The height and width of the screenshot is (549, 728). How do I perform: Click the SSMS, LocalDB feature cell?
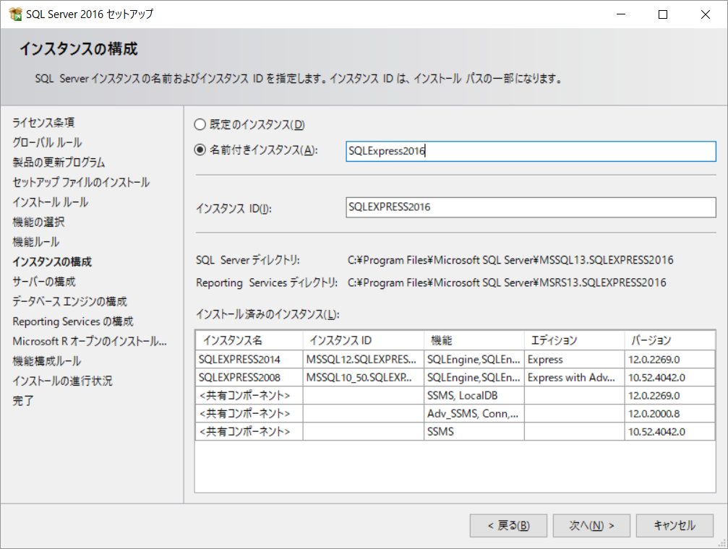(474, 395)
